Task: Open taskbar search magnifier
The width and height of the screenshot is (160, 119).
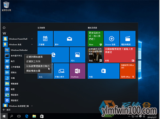Action: [11, 116]
